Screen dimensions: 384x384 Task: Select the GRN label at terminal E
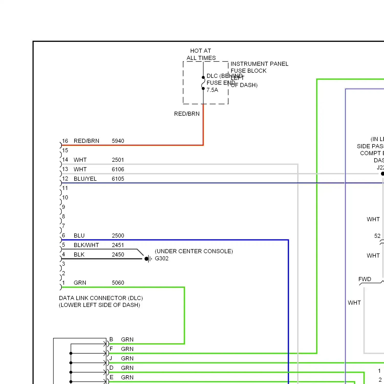click(x=127, y=378)
